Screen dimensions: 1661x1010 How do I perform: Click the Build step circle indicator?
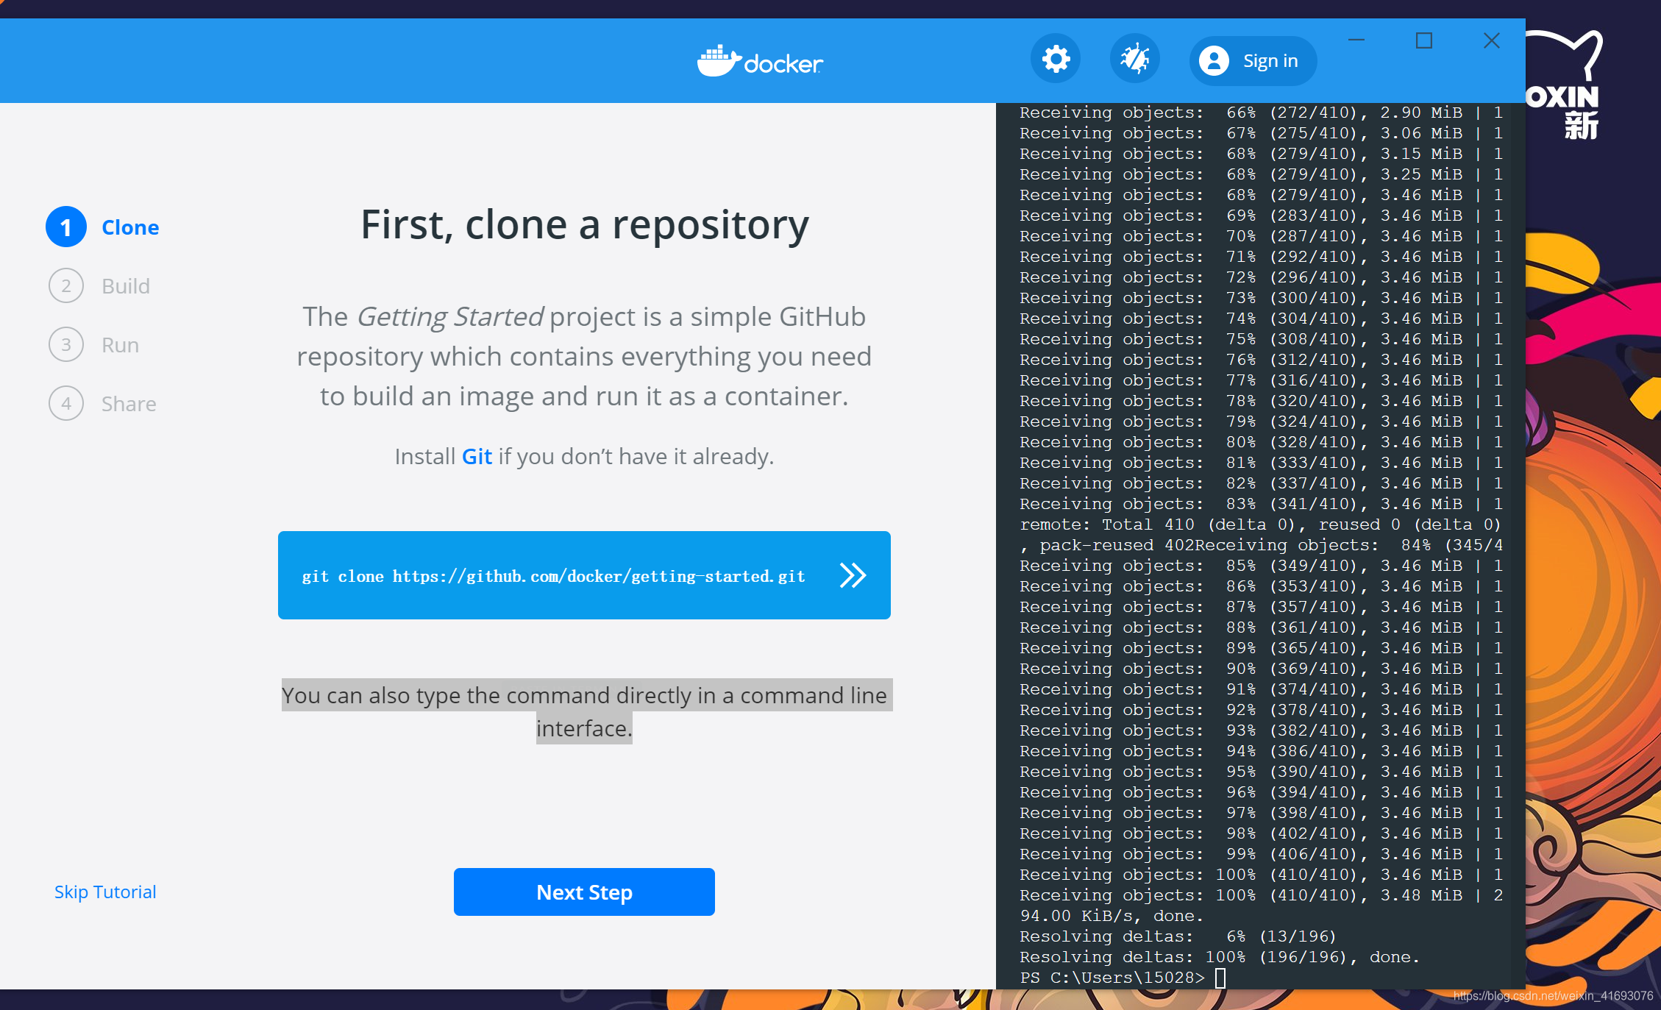pos(66,285)
